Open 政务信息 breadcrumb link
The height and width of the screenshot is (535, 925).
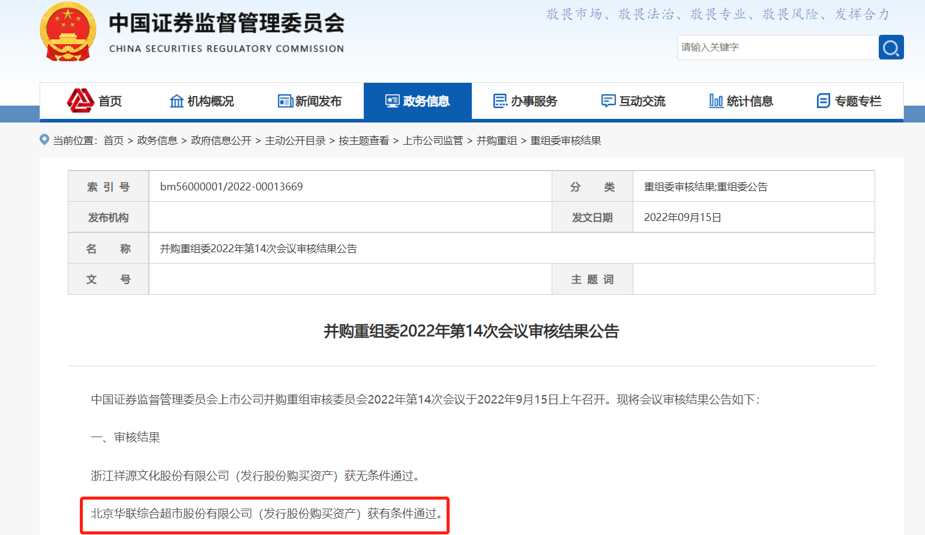[x=157, y=141]
